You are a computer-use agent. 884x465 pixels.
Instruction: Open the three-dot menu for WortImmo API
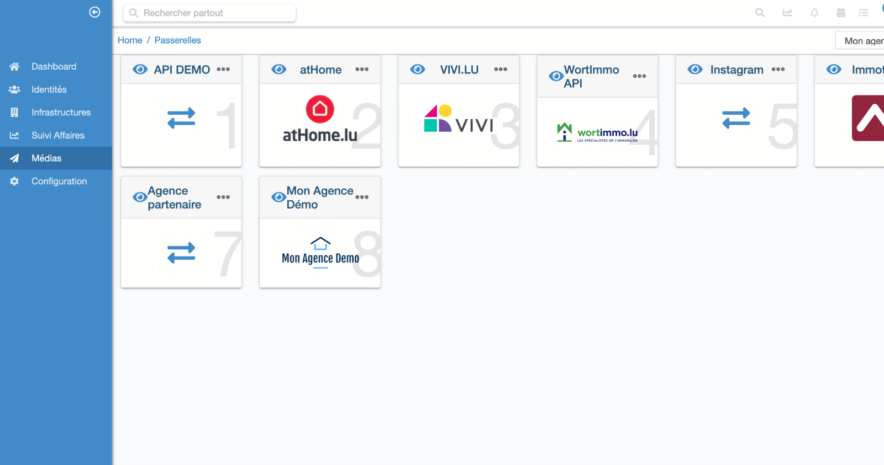point(639,76)
